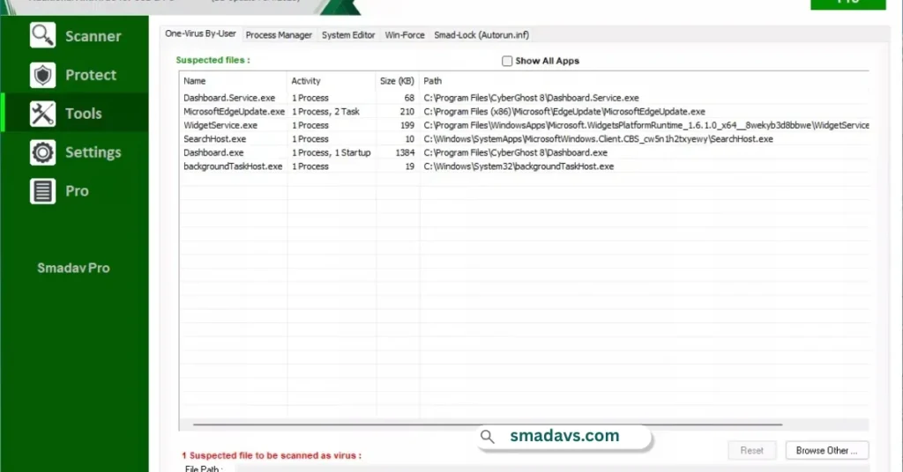Click the path C:\Windows\System32\backgroundTaskHost.exe

point(519,166)
